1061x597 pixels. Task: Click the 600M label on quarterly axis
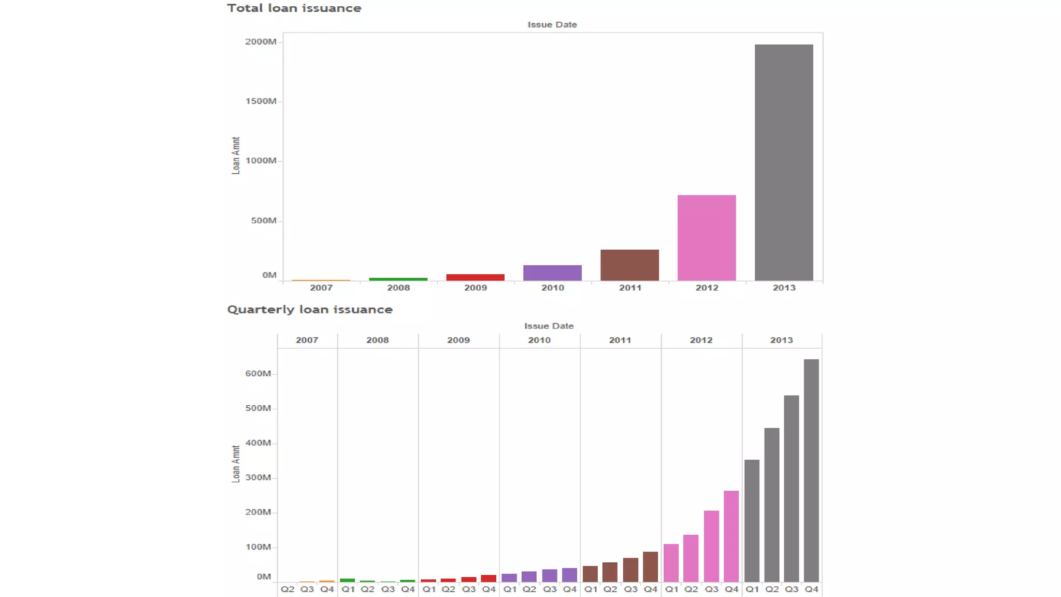coord(258,374)
